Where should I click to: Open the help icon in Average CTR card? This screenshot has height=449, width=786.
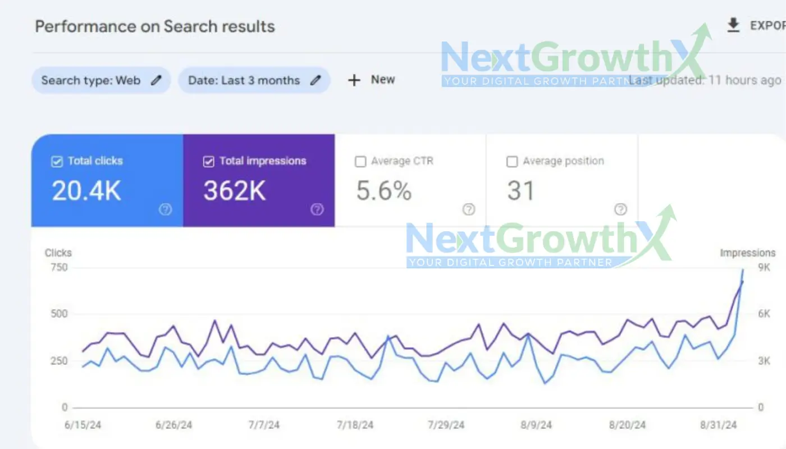469,209
